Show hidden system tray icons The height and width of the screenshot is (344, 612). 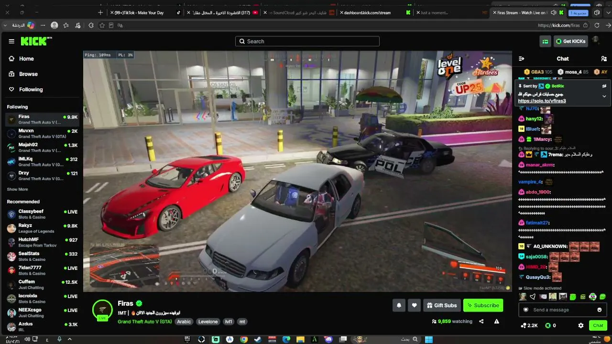(x=69, y=339)
